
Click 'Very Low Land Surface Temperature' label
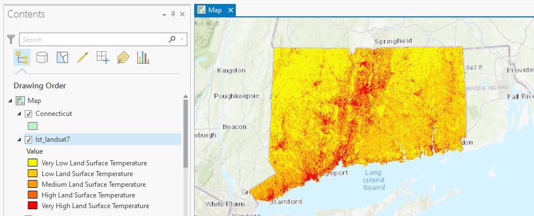(x=95, y=163)
